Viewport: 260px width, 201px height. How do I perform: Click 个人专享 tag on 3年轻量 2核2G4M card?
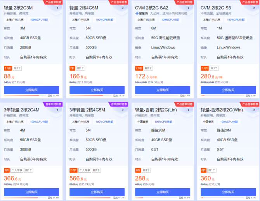coord(17,170)
